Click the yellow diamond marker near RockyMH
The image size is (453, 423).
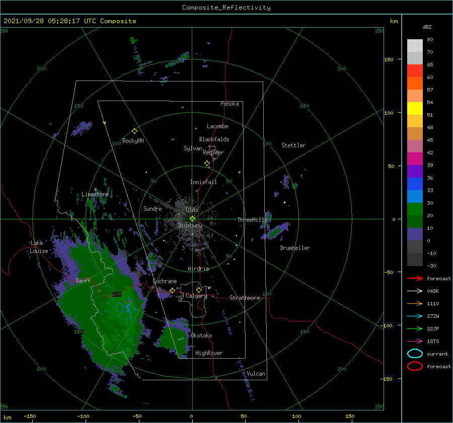(x=134, y=131)
